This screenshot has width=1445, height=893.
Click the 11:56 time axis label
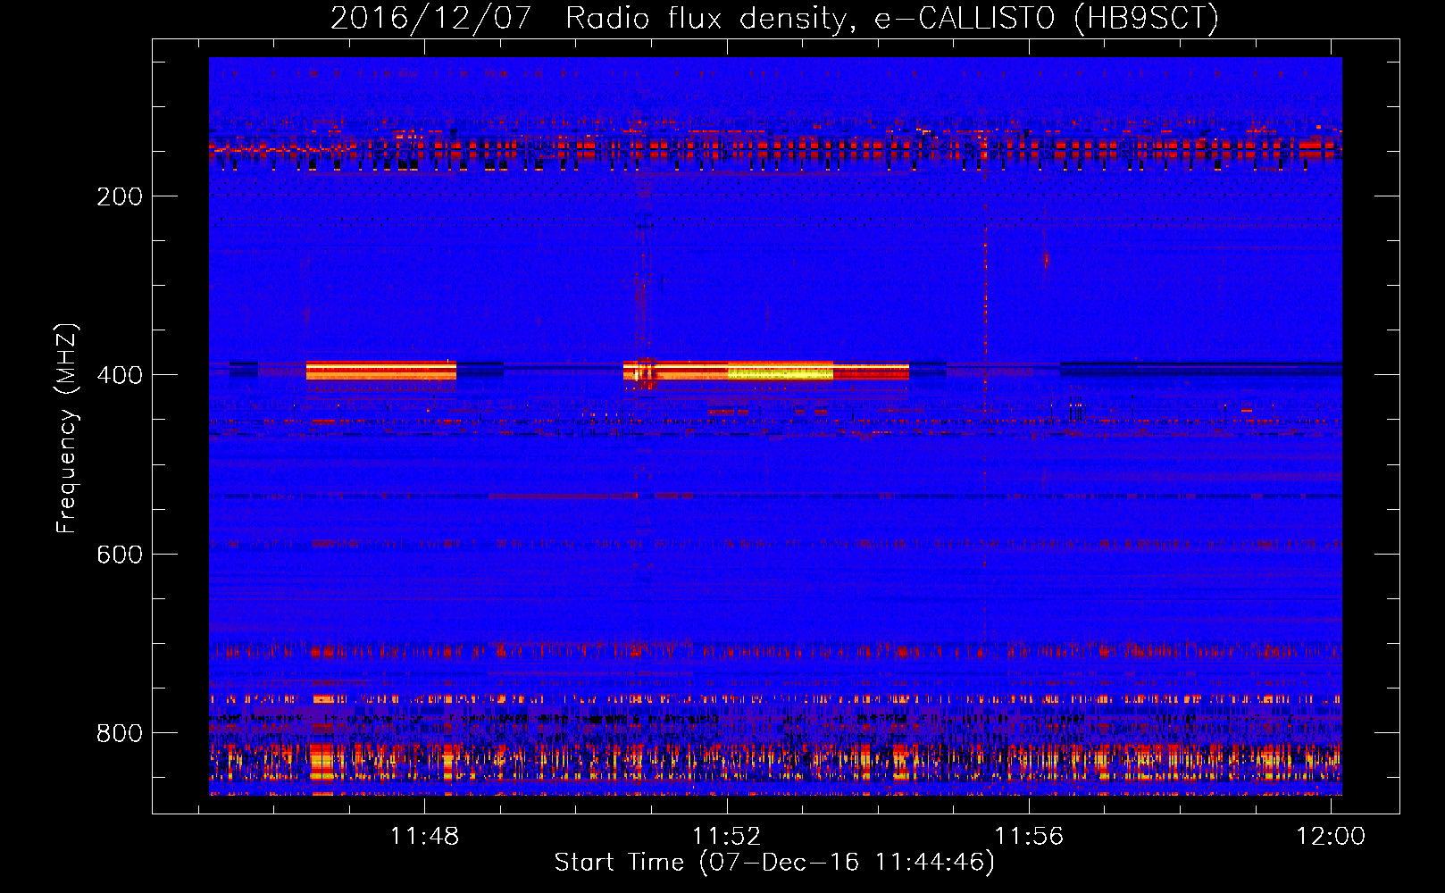[x=1029, y=837]
